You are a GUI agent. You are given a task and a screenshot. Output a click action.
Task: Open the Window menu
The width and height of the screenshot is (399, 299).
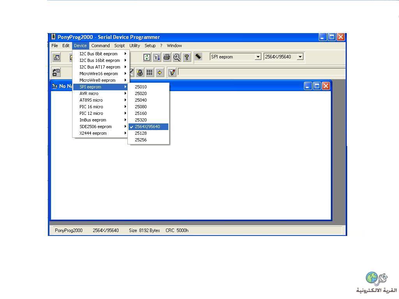[x=174, y=46]
